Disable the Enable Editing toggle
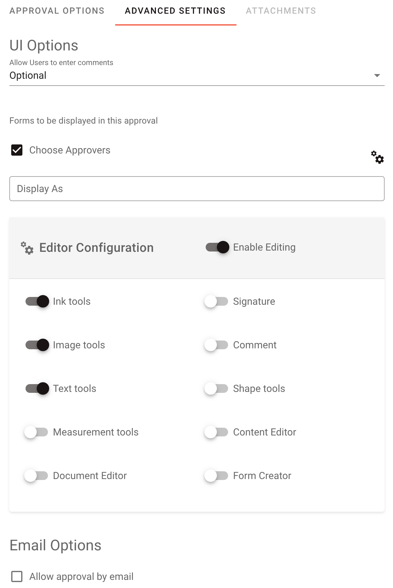Image resolution: width=393 pixels, height=588 pixels. coord(217,247)
